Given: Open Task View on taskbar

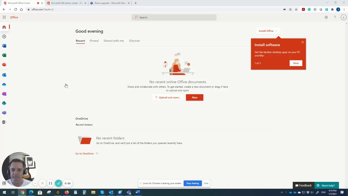Looking at the screenshot, I should pos(13,192).
